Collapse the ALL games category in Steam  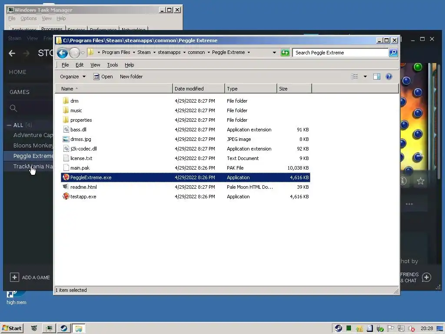(9, 125)
